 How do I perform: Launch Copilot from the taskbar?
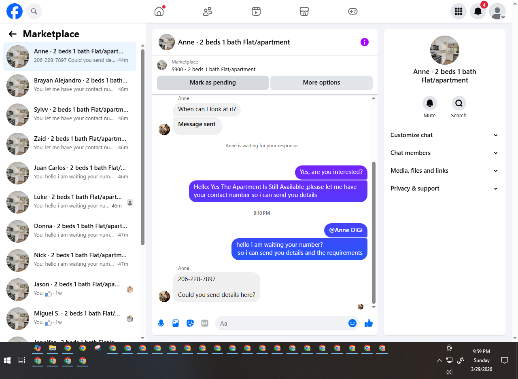(x=38, y=348)
